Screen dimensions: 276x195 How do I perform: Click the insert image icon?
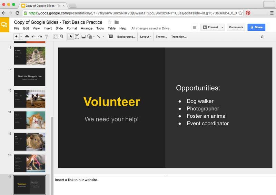point(83,37)
